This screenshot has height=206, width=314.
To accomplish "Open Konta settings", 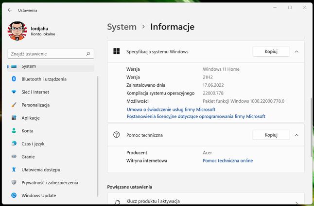I will pos(51,131).
